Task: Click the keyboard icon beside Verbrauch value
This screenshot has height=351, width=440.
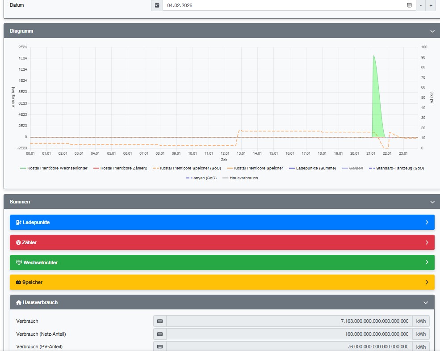Action: click(x=160, y=321)
